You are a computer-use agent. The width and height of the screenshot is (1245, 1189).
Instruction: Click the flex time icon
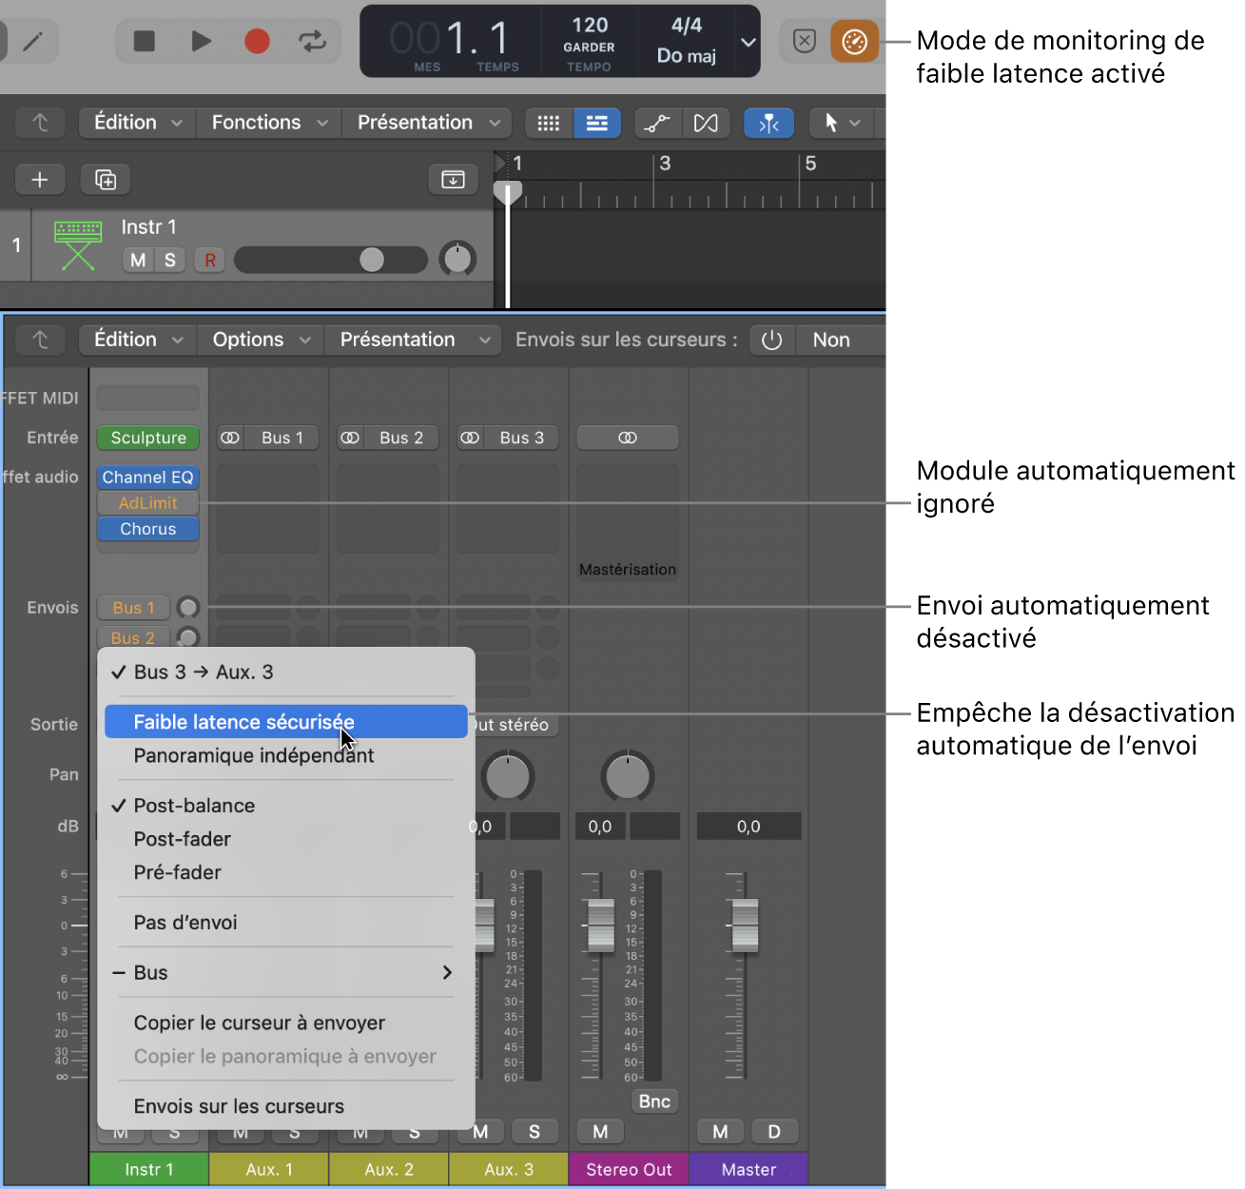point(706,123)
